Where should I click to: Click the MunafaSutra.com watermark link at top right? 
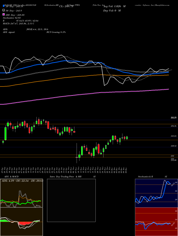pyautogui.click(x=162, y=5)
